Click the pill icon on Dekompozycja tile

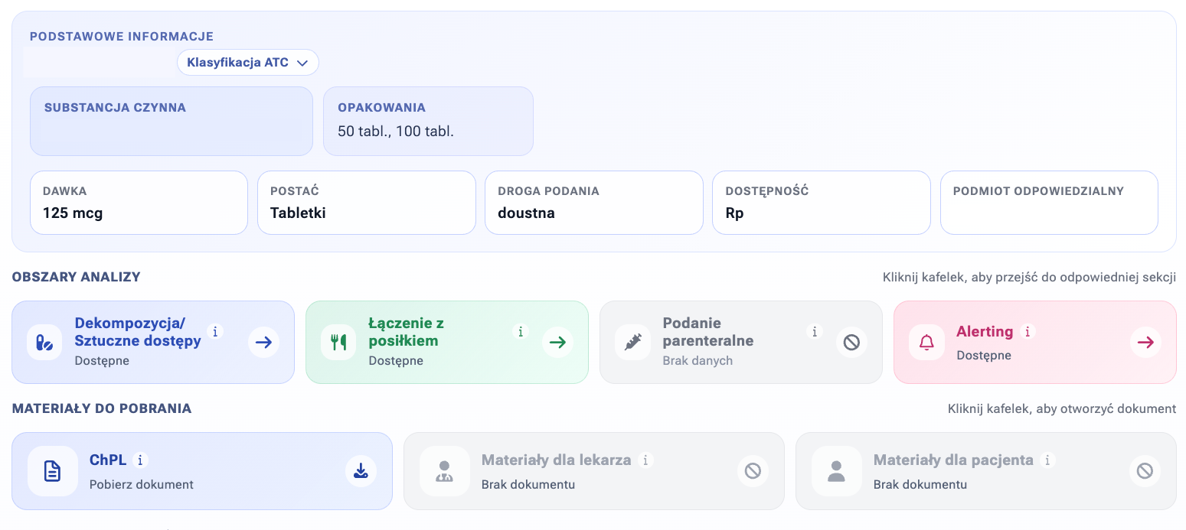(44, 343)
